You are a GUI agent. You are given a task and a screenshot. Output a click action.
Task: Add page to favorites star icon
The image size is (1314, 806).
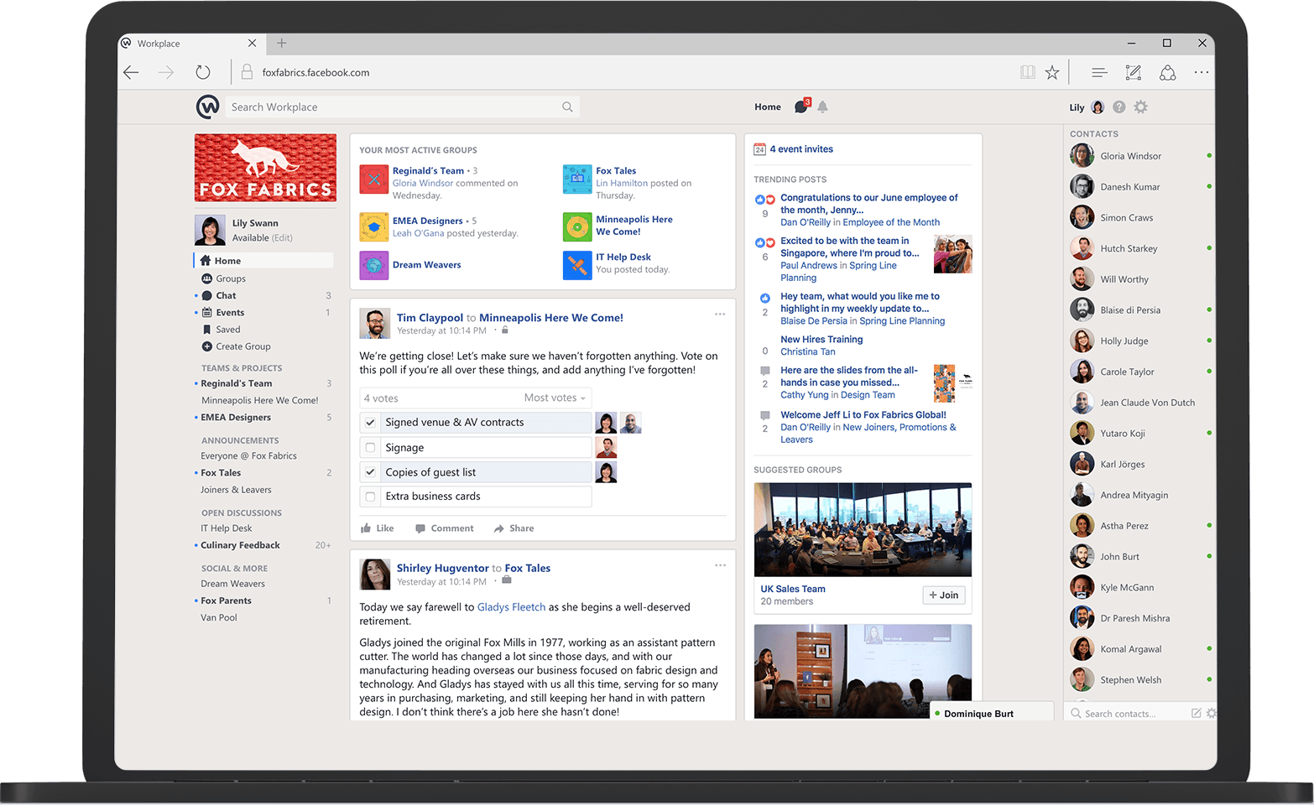point(1052,72)
